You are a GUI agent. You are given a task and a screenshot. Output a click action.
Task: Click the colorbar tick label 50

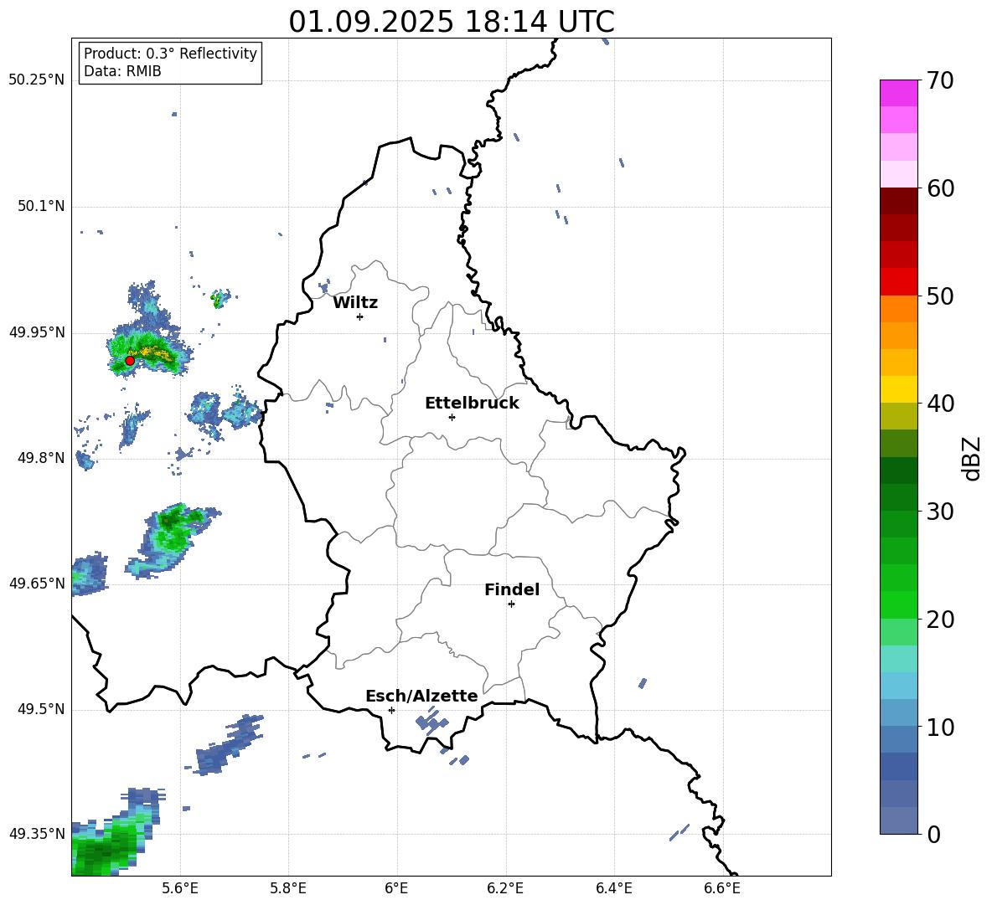click(940, 296)
